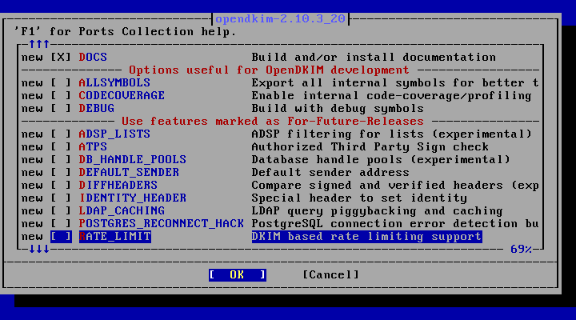Screen dimensions: 576x320
Task: Click 'DKIM based rate limiting support' description
Action: tap(366, 237)
